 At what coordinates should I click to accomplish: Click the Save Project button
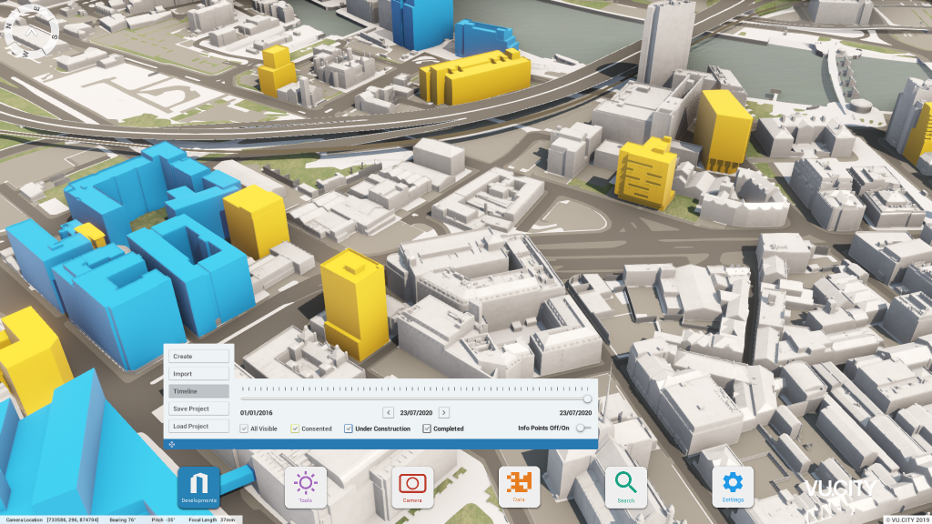tap(198, 408)
